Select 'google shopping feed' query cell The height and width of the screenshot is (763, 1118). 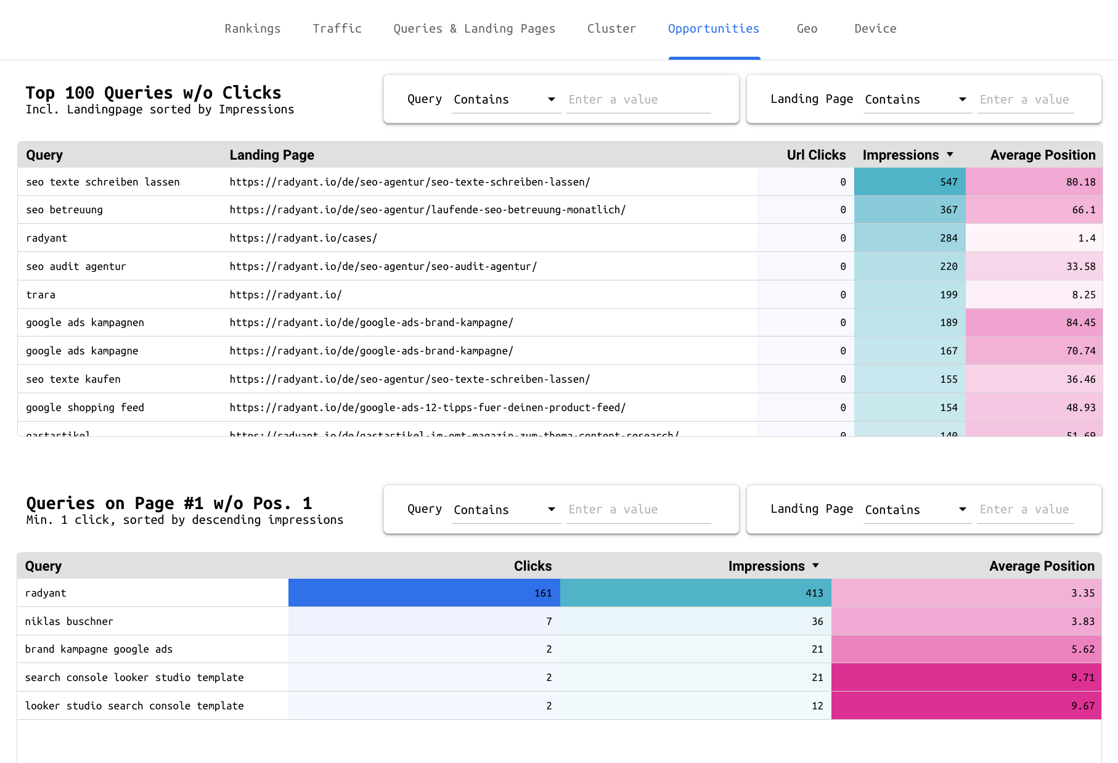tap(85, 407)
